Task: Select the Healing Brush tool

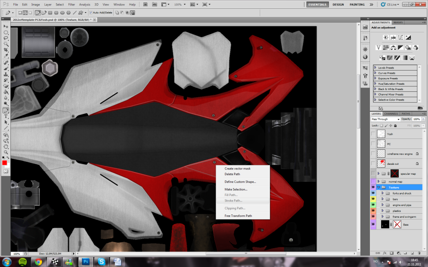Action: [x=6, y=63]
